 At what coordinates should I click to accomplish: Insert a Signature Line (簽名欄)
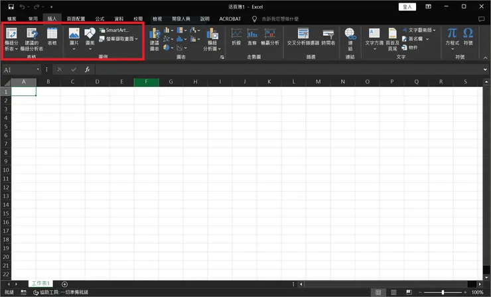[415, 39]
